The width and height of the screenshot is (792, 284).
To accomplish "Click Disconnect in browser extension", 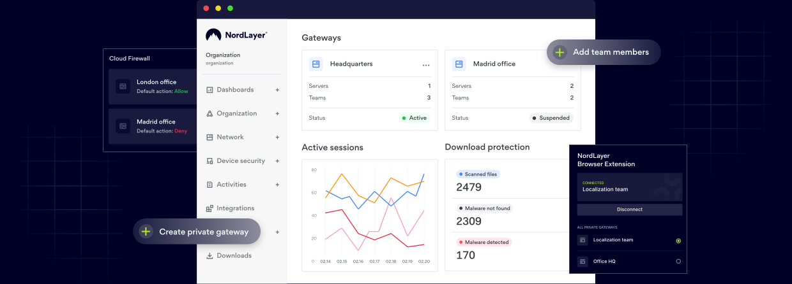I will click(630, 209).
